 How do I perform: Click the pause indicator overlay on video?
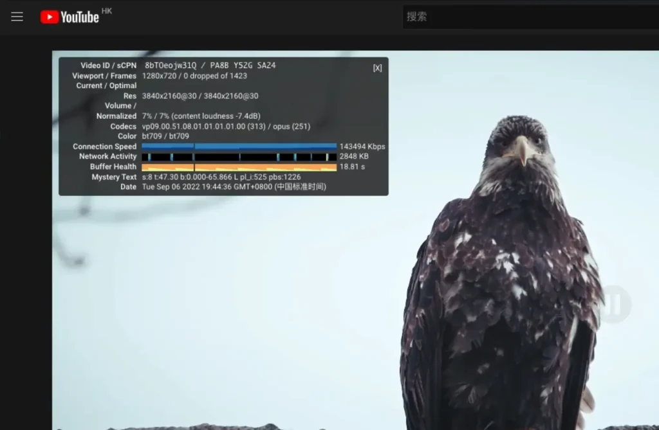pos(613,304)
